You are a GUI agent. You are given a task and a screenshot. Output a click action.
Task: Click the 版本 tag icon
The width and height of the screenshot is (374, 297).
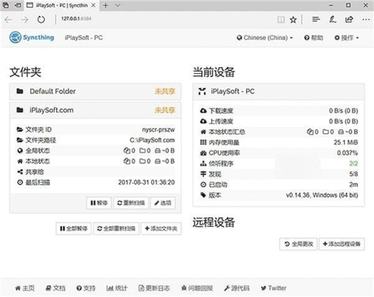pyautogui.click(x=203, y=195)
